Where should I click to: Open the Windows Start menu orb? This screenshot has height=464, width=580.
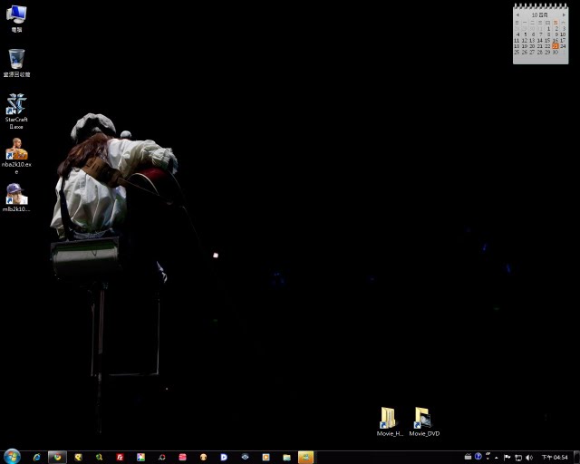click(x=12, y=457)
